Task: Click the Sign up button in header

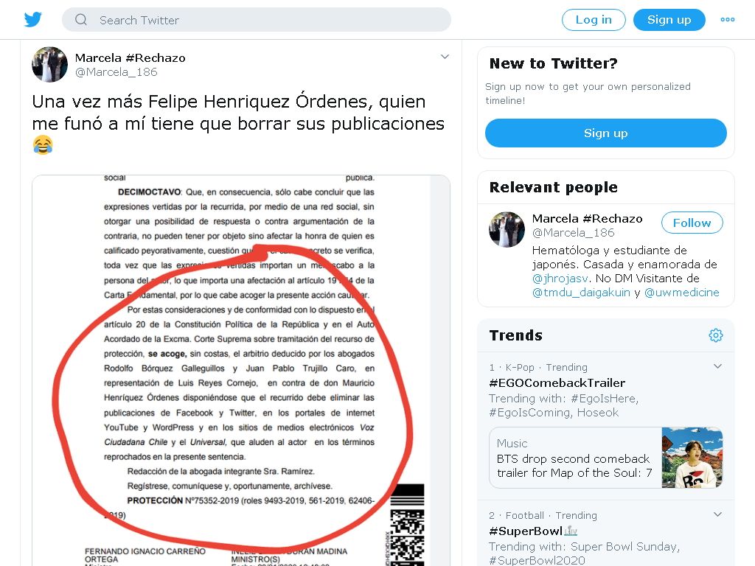Action: (x=669, y=20)
